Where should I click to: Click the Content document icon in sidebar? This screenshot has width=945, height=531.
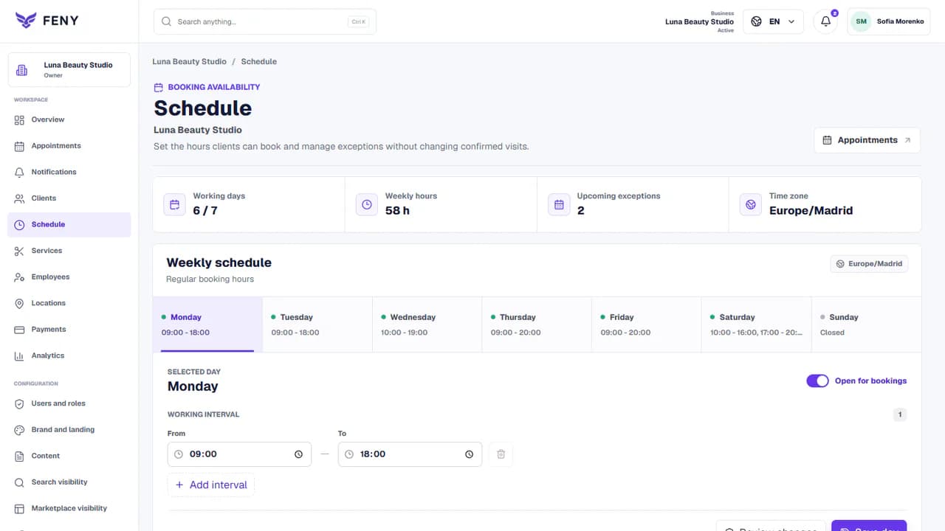(x=19, y=456)
